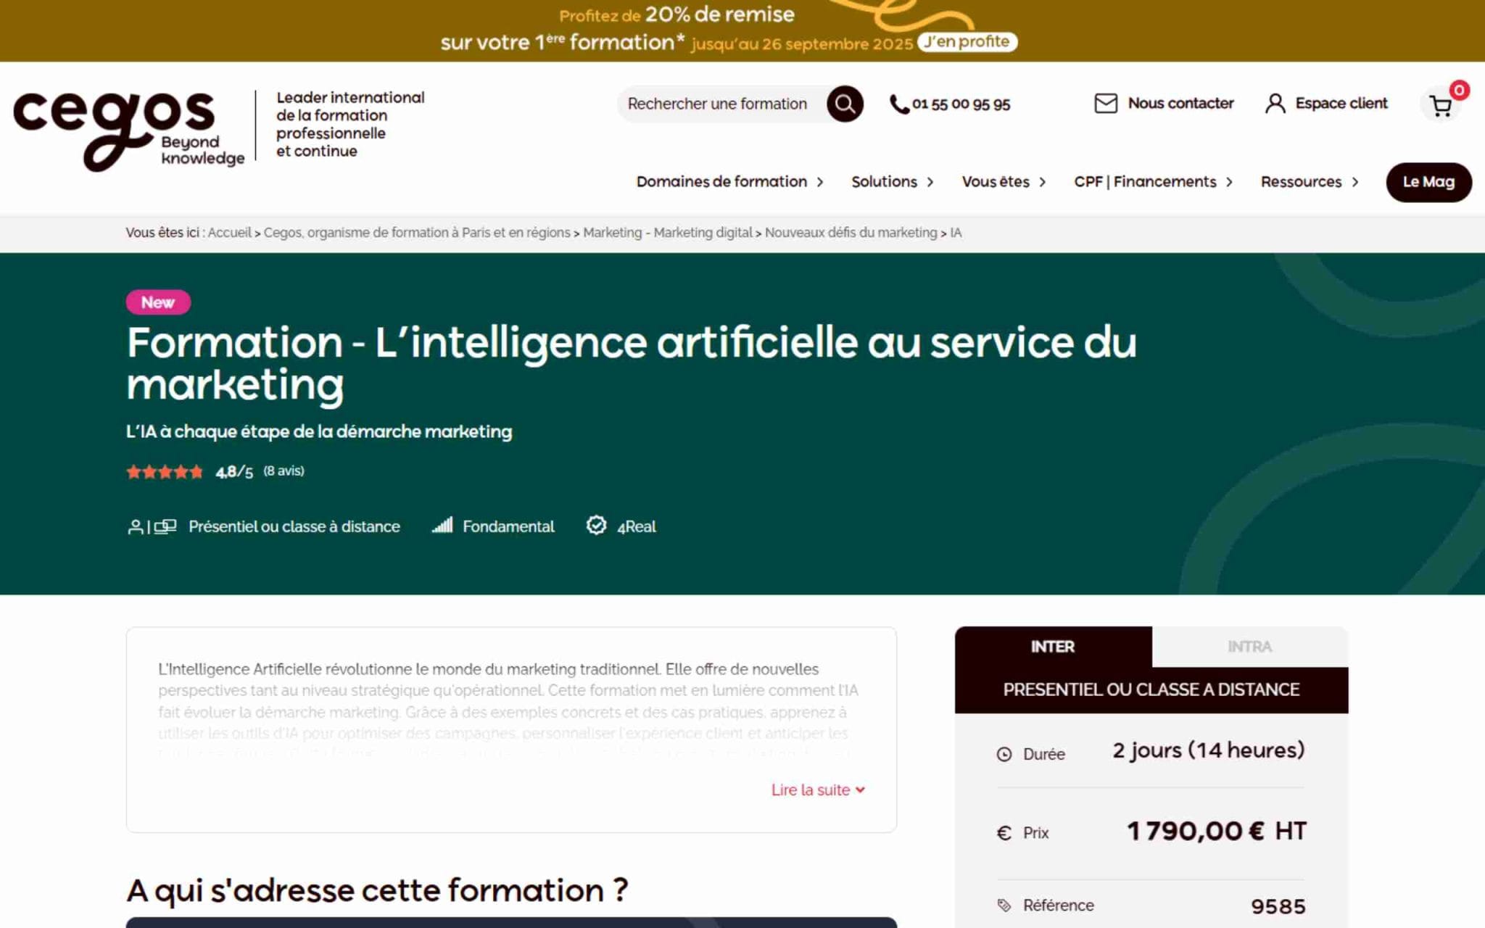Screen dimensions: 1485x928
Task: Click the 4Real badge icon
Action: (x=596, y=525)
